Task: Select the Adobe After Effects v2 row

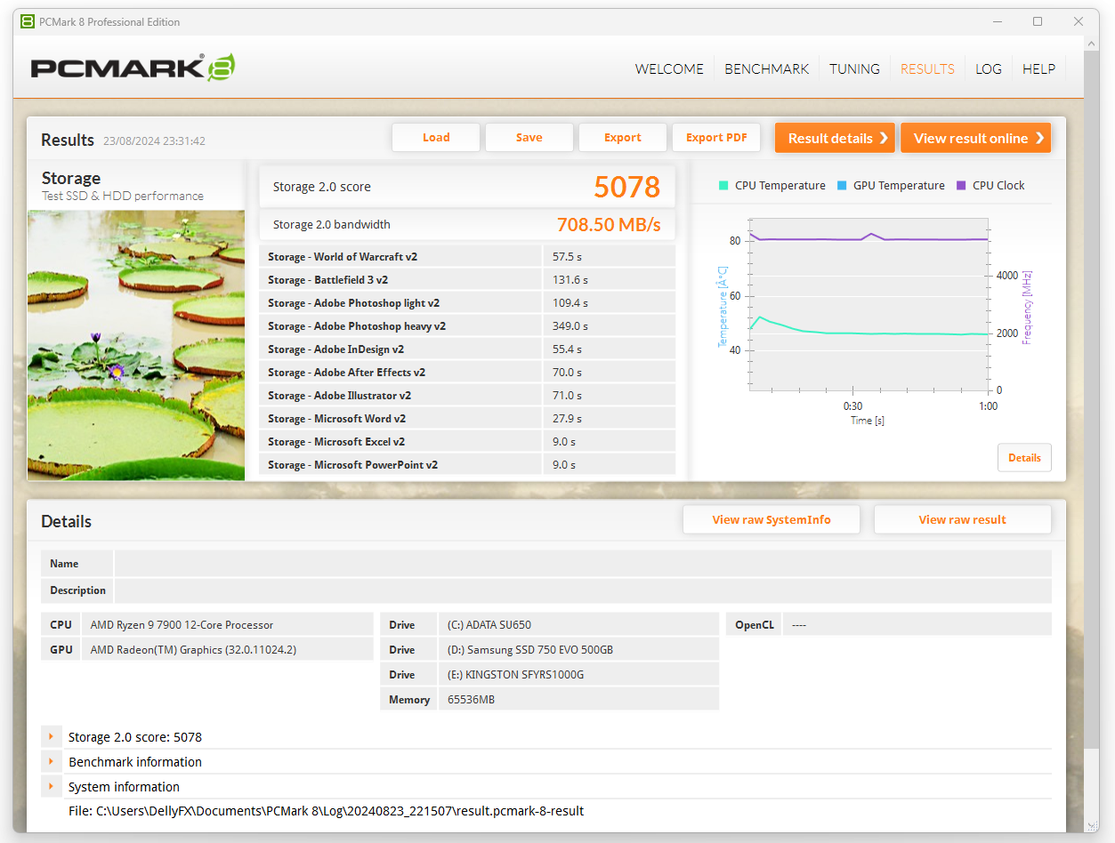Action: (x=467, y=373)
